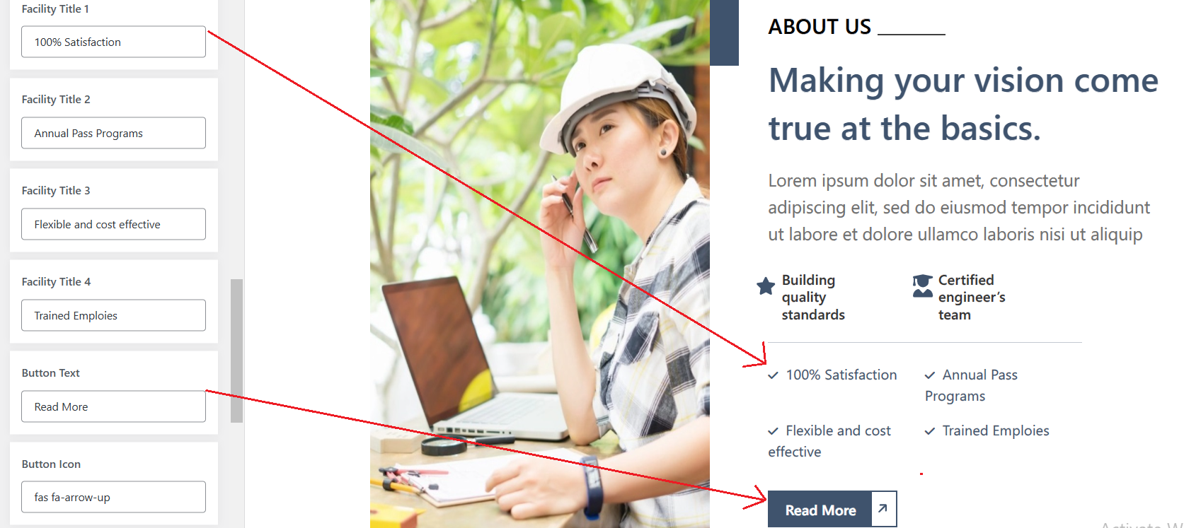
Task: Click the star icon beside Building quality standards
Action: (766, 286)
